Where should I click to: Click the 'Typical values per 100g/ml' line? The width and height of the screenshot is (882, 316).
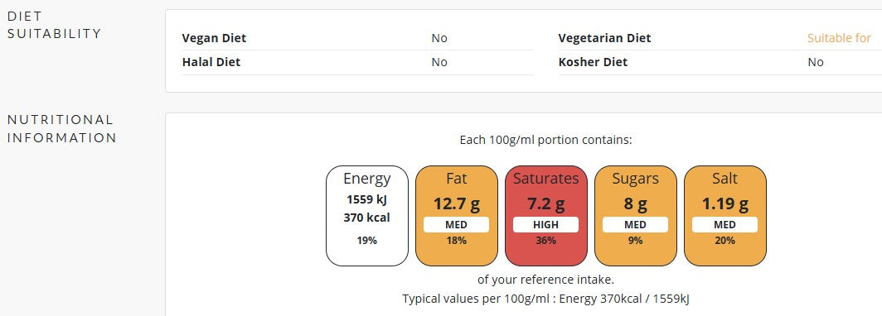click(545, 299)
